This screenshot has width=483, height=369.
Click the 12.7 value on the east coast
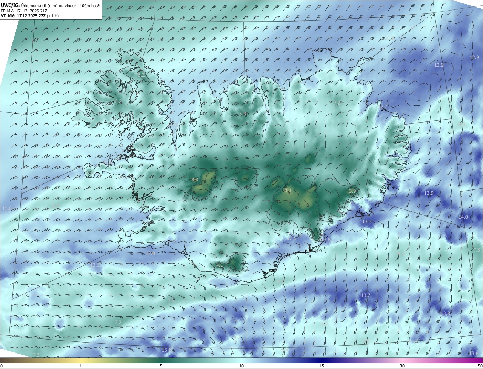(383, 107)
